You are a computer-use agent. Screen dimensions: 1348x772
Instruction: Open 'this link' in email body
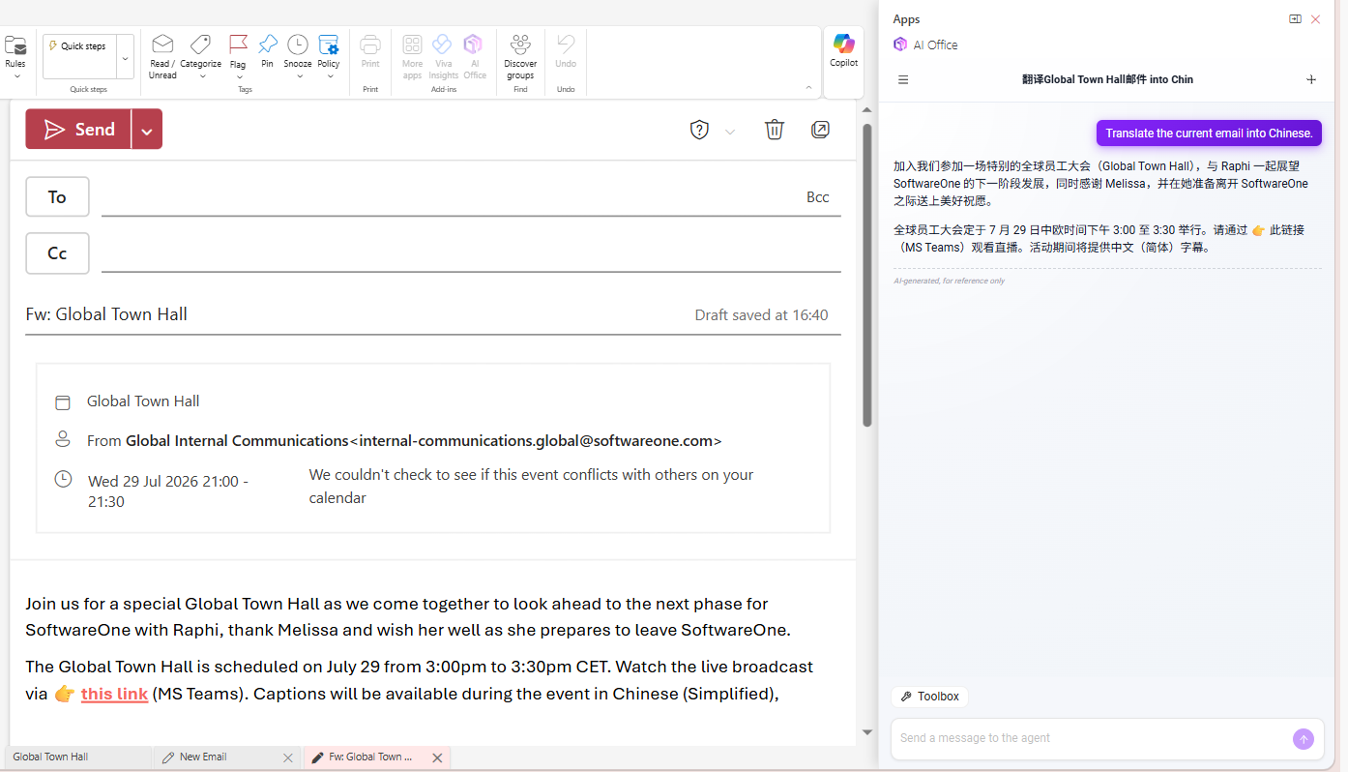[114, 694]
